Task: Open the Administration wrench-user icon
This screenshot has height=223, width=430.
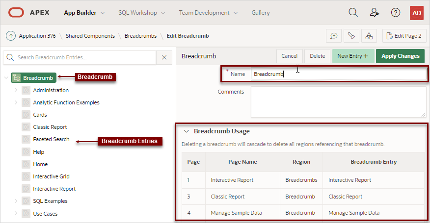Action: (375, 13)
